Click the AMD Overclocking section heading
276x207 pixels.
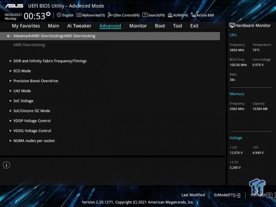pos(29,45)
